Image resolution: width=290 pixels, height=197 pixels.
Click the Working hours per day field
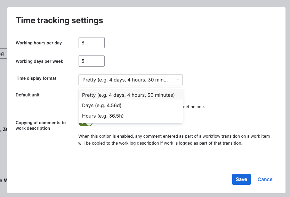[91, 43]
